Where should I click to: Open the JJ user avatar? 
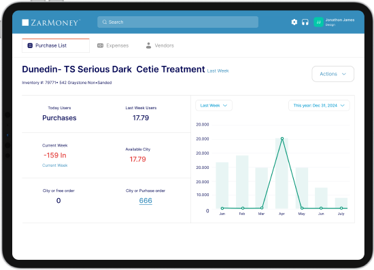(318, 22)
